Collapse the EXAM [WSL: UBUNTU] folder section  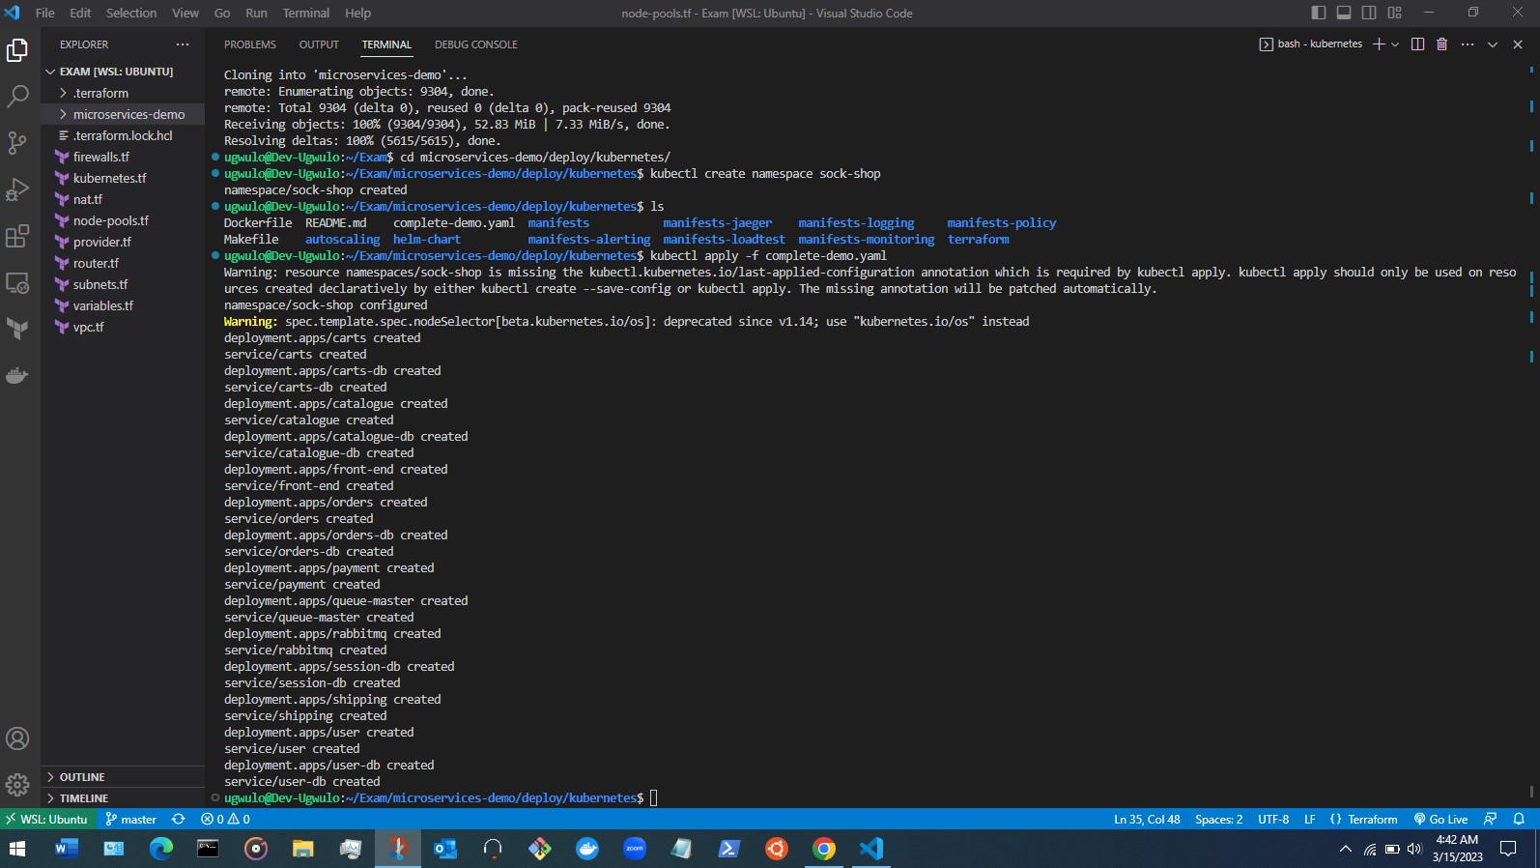(x=123, y=72)
